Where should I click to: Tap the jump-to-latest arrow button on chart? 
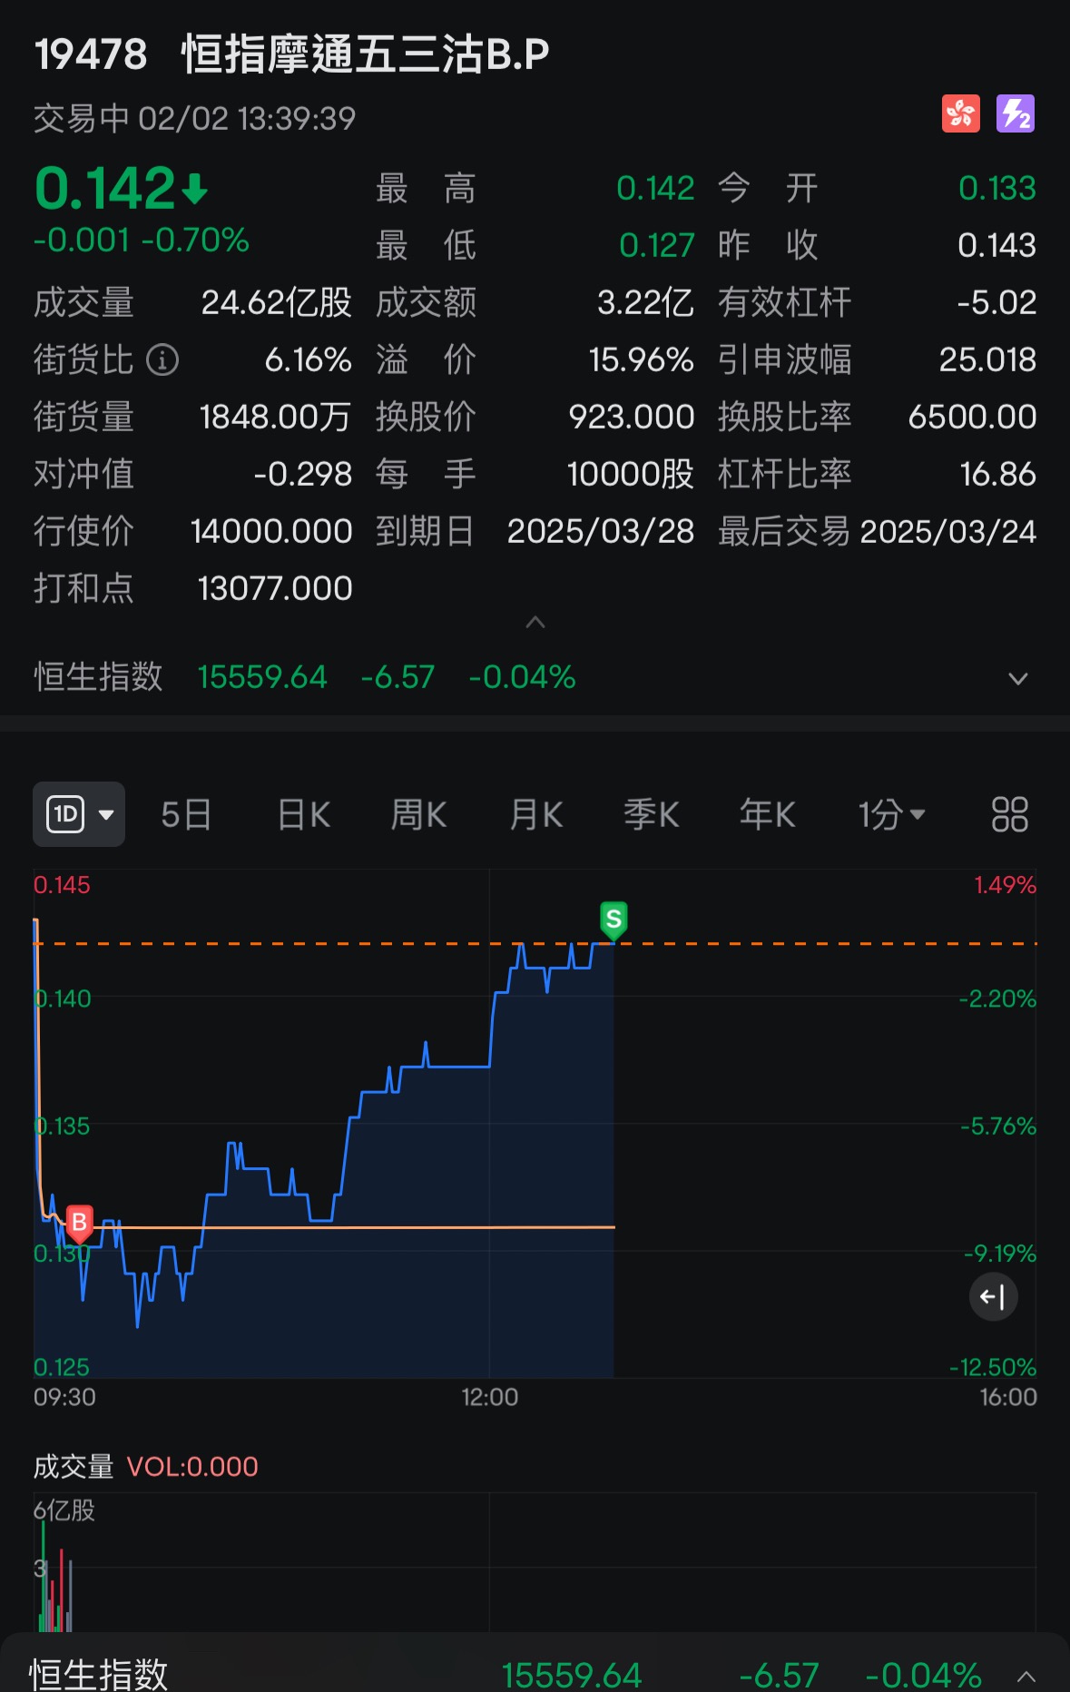(x=993, y=1296)
